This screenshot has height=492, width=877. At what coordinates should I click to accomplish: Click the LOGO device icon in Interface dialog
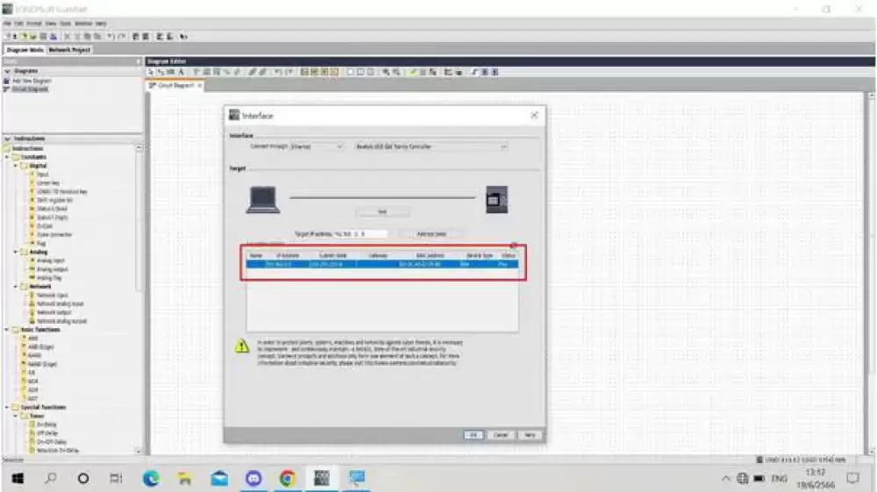496,200
